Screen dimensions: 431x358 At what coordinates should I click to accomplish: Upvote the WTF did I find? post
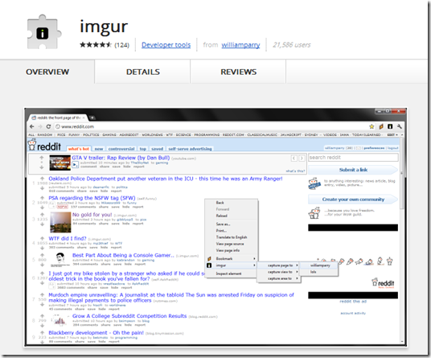[x=42, y=238]
